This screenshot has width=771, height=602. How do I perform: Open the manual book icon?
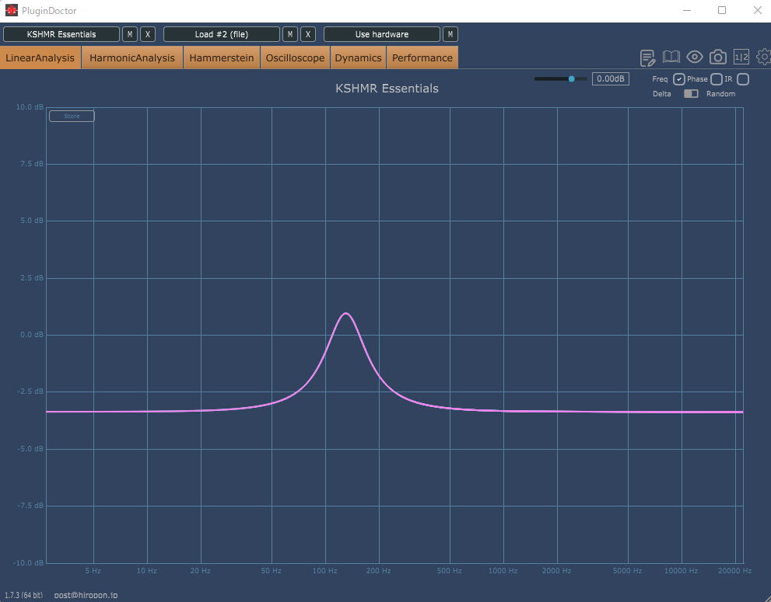coord(671,57)
